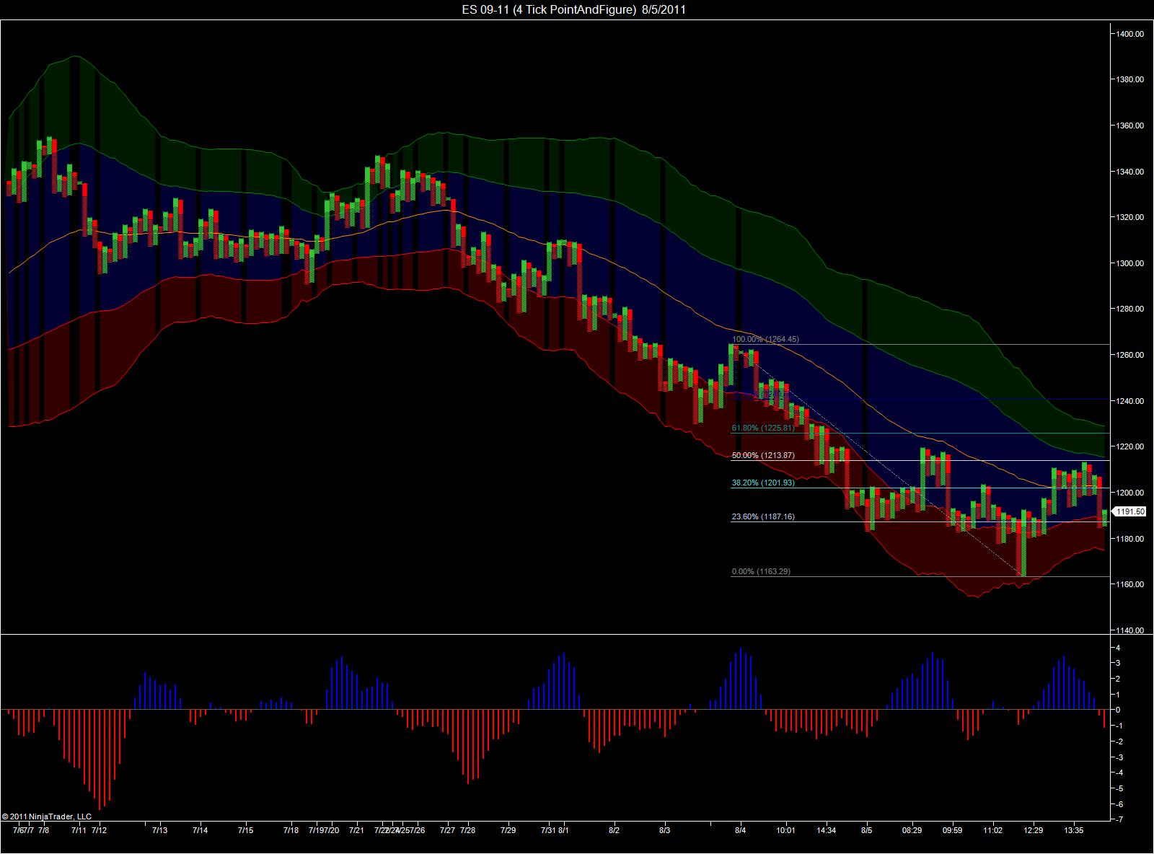This screenshot has width=1154, height=854.
Task: Click the 1140.00 price axis label
Action: point(1129,630)
